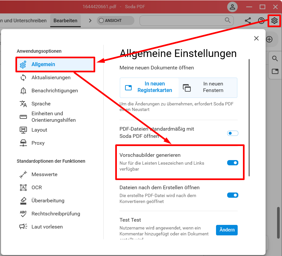Click the ABC spellcheck icon

pyautogui.click(x=23, y=214)
